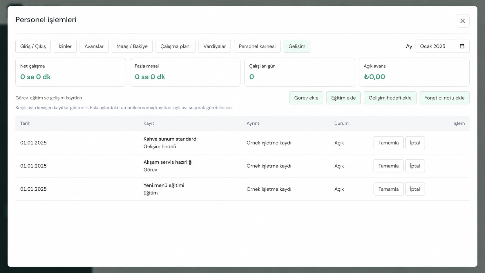Go to the Maaş / Bakiye tab

click(132, 46)
